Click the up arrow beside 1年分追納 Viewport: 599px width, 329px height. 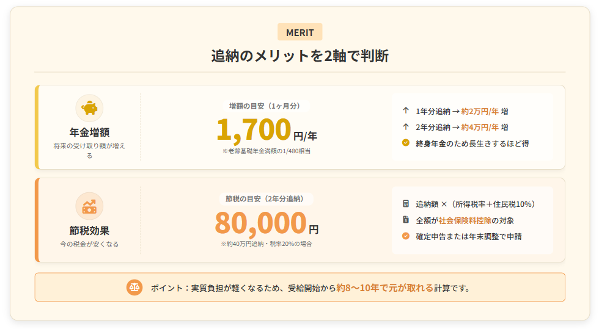[x=406, y=111]
